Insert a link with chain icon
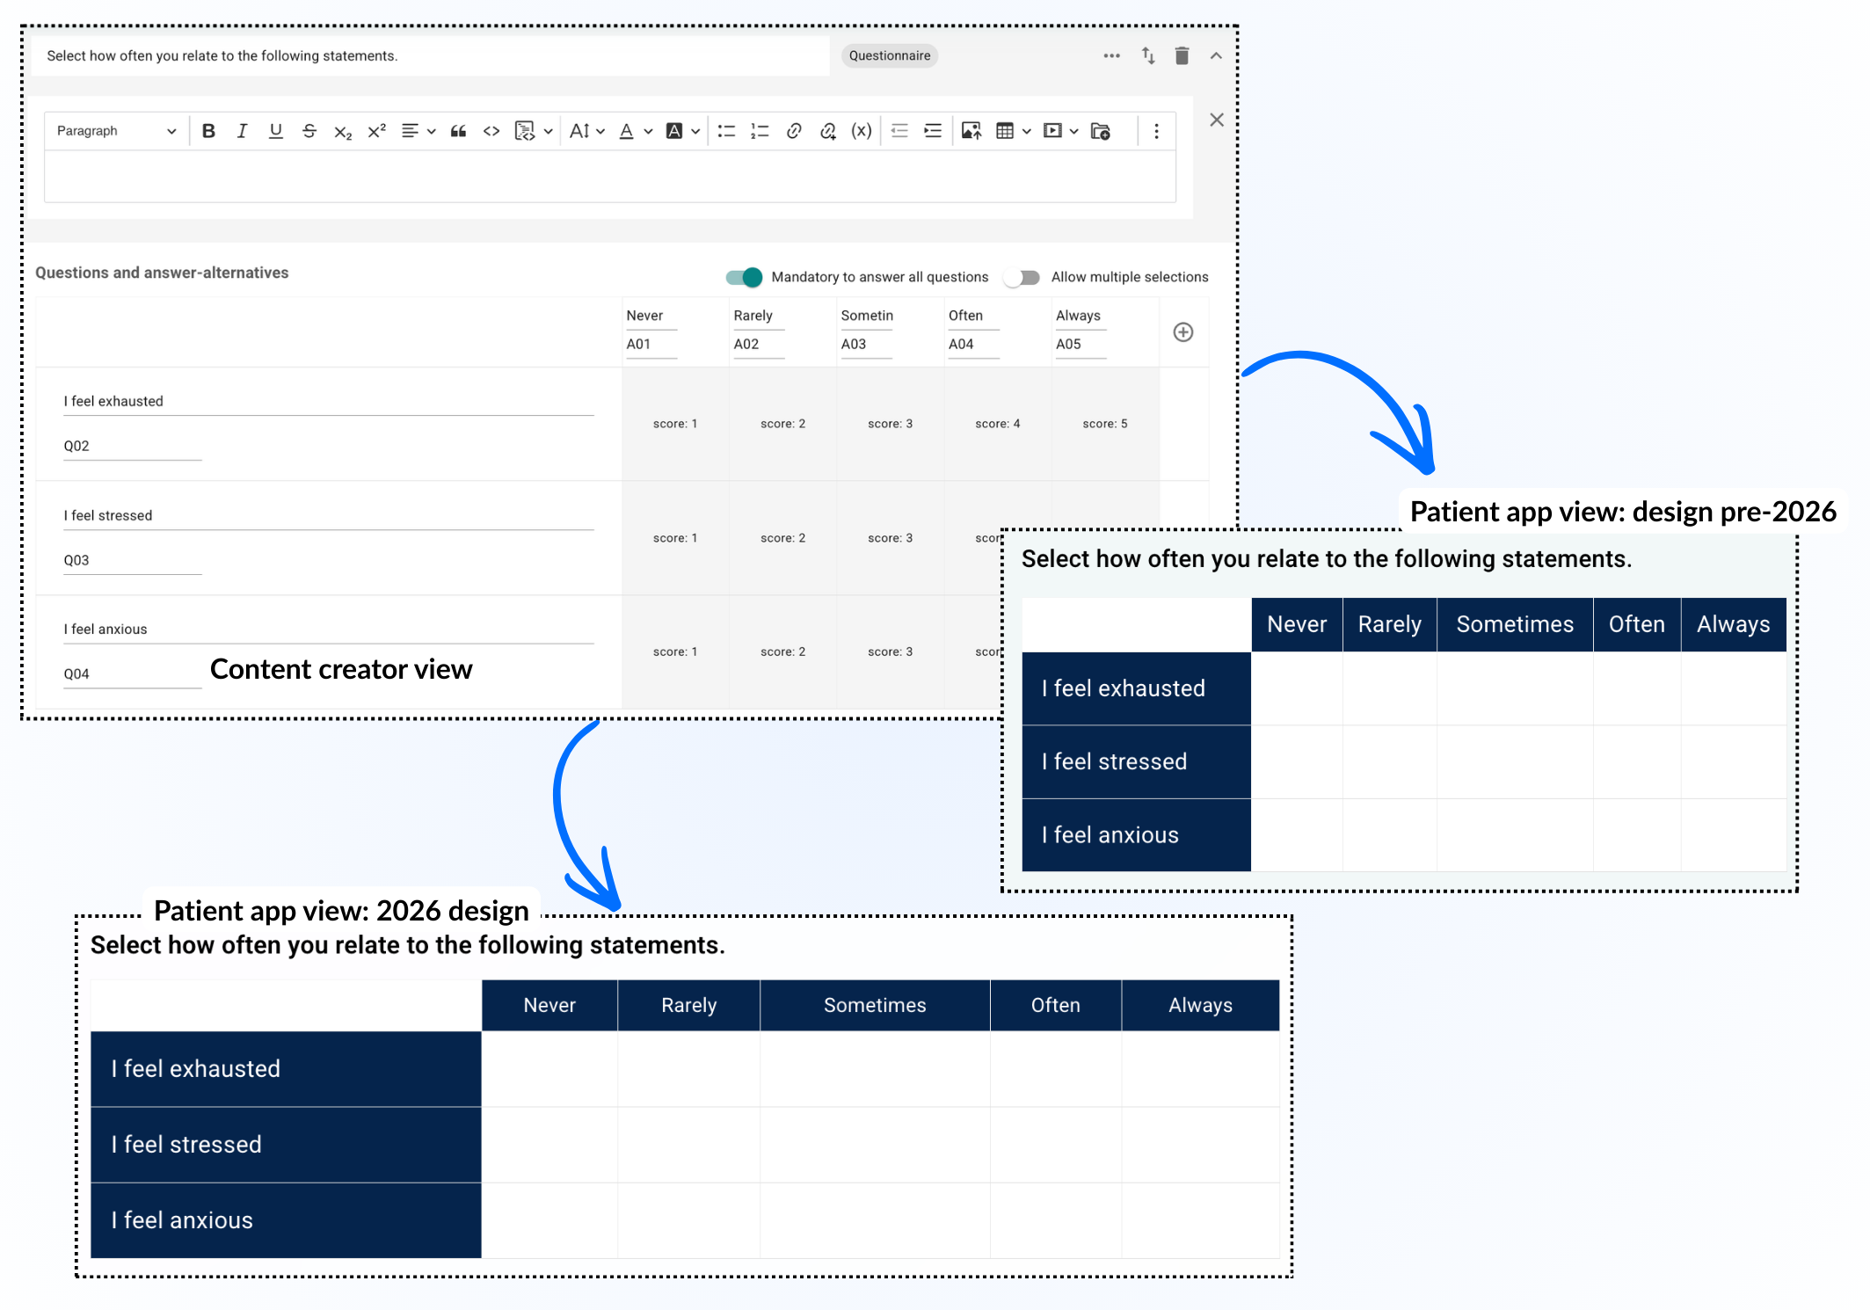The image size is (1870, 1310). pyautogui.click(x=794, y=131)
